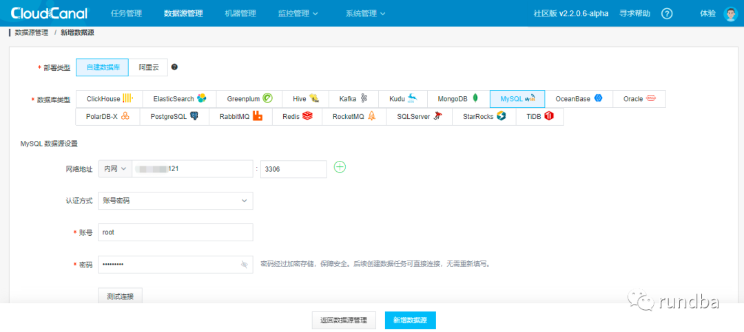
Task: Expand the 系统管理 menu
Action: coord(365,14)
